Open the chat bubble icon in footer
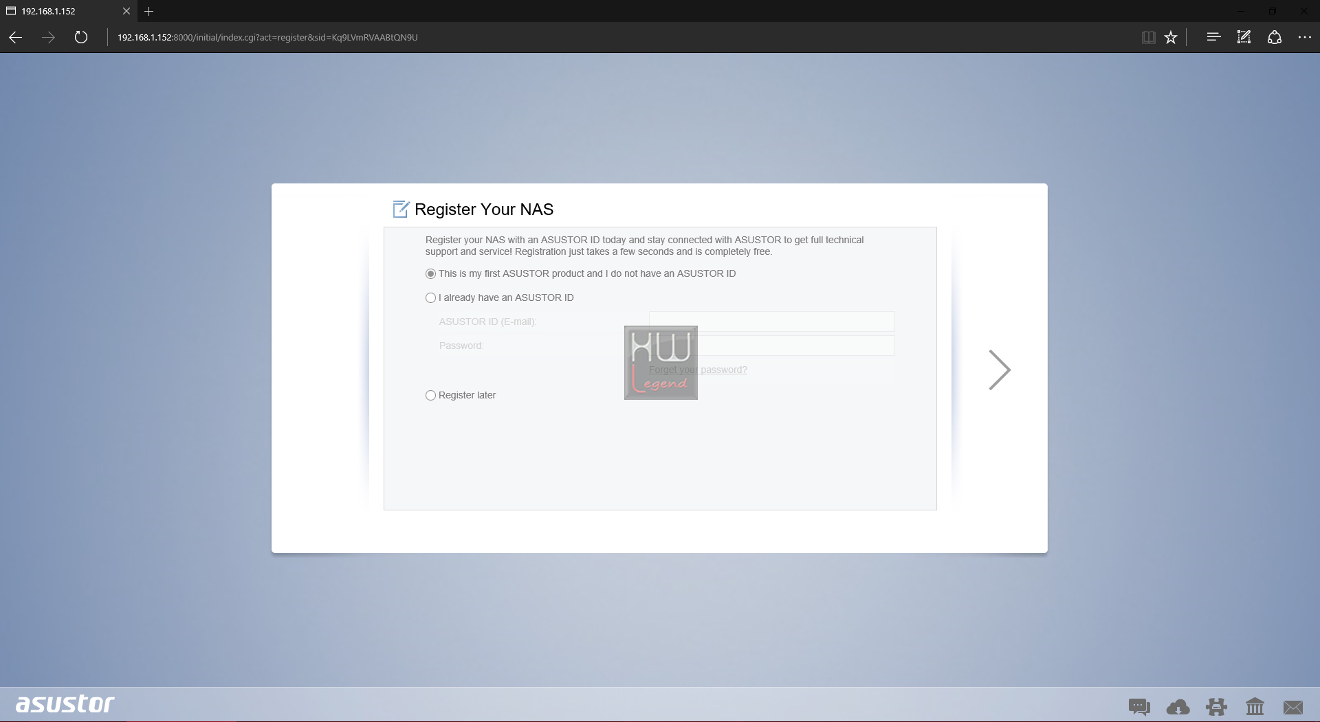Screen dimensions: 1320x722 click(x=1139, y=706)
